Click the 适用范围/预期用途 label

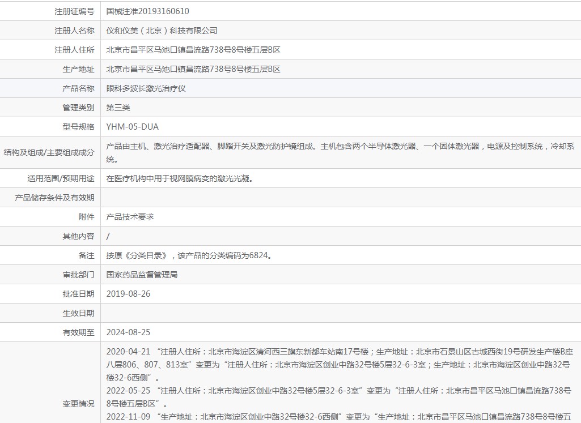click(x=61, y=179)
